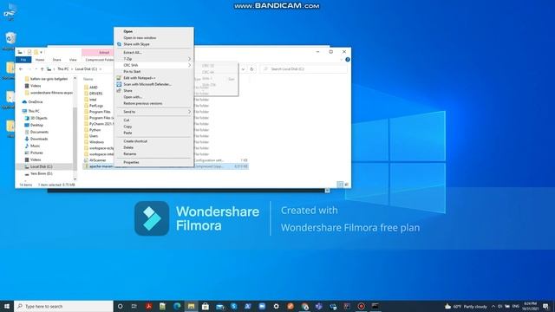Open Skype from the taskbar
Screen dimensions: 555x312
point(233,306)
